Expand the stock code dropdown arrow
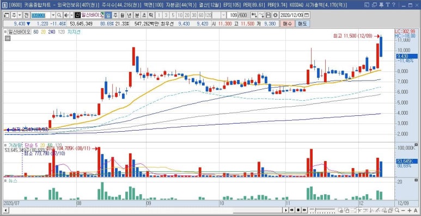 [53, 15]
